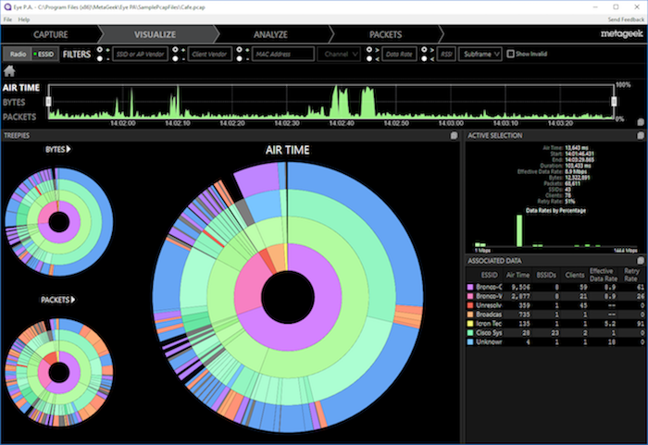
Task: Select the greater-than radio for Data Rate filter
Action: (369, 50)
